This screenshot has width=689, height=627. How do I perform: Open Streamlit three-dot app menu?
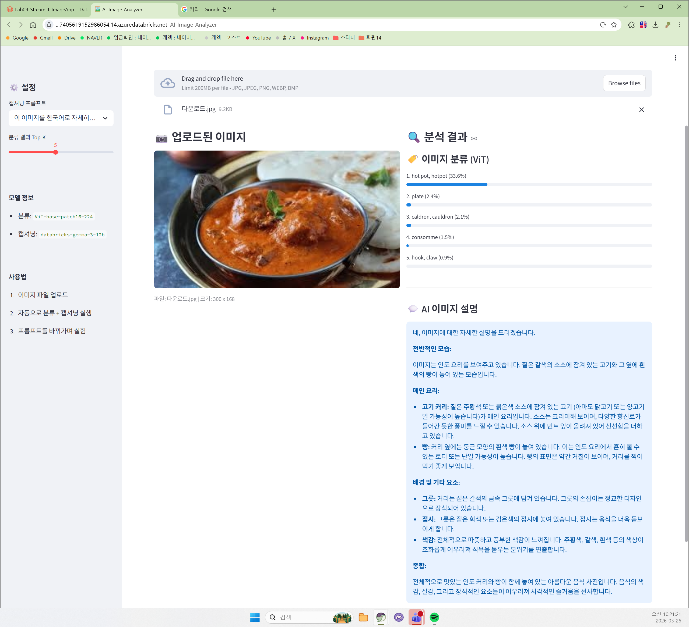coord(675,58)
